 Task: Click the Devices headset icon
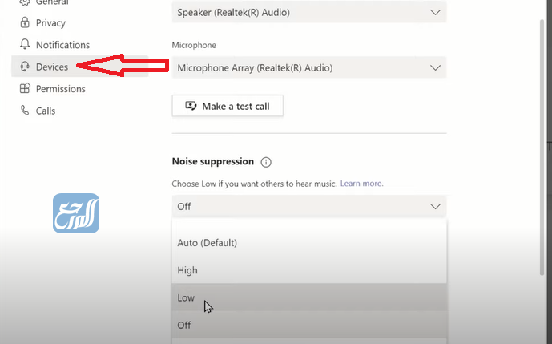click(x=25, y=67)
